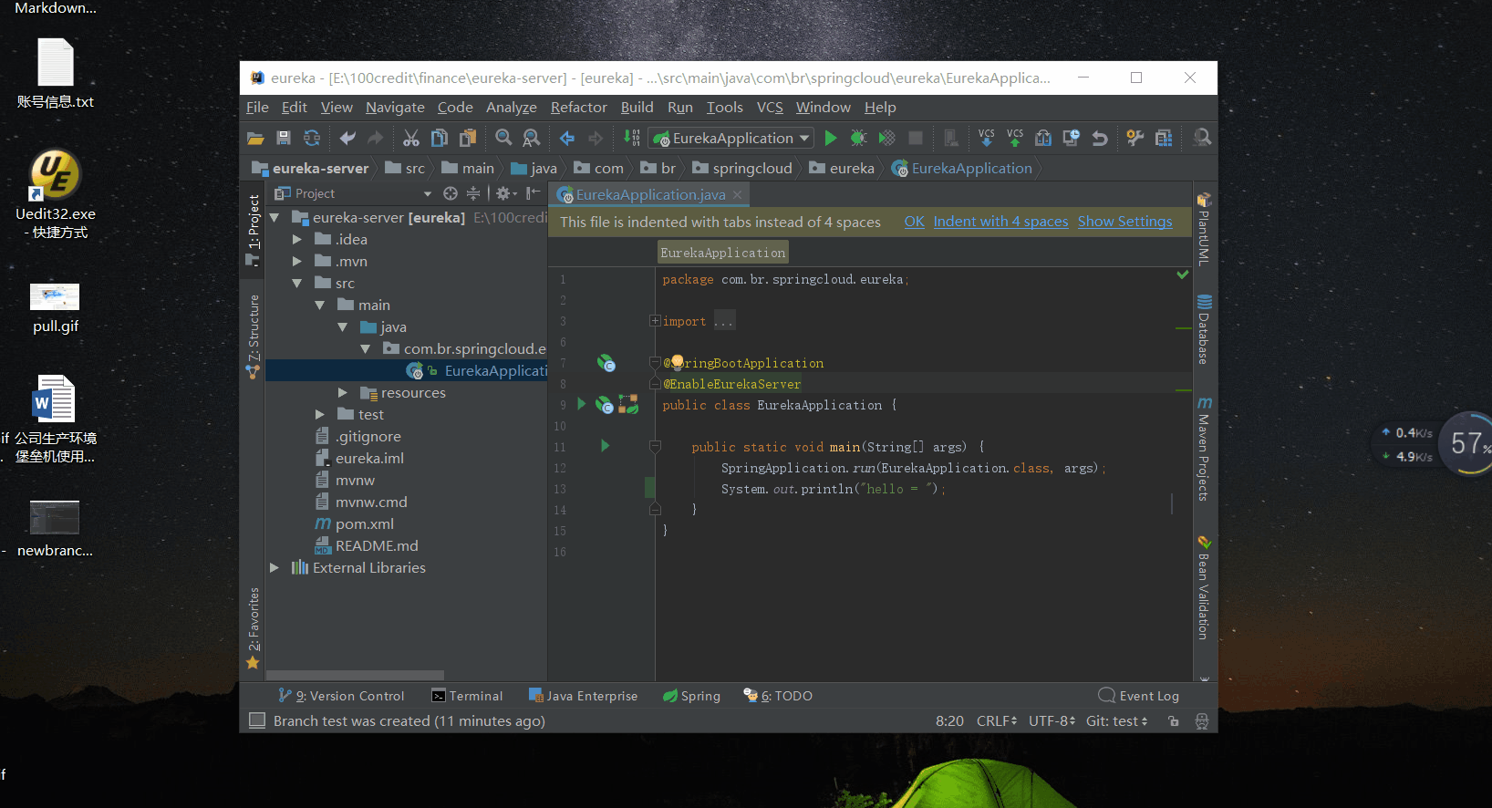Screen dimensions: 1492x808
Task: Click VCS Update Project icon
Action: [987, 138]
